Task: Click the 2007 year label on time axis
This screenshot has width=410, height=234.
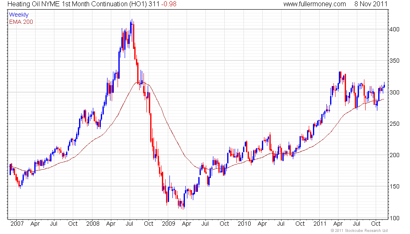Action: pos(17,224)
